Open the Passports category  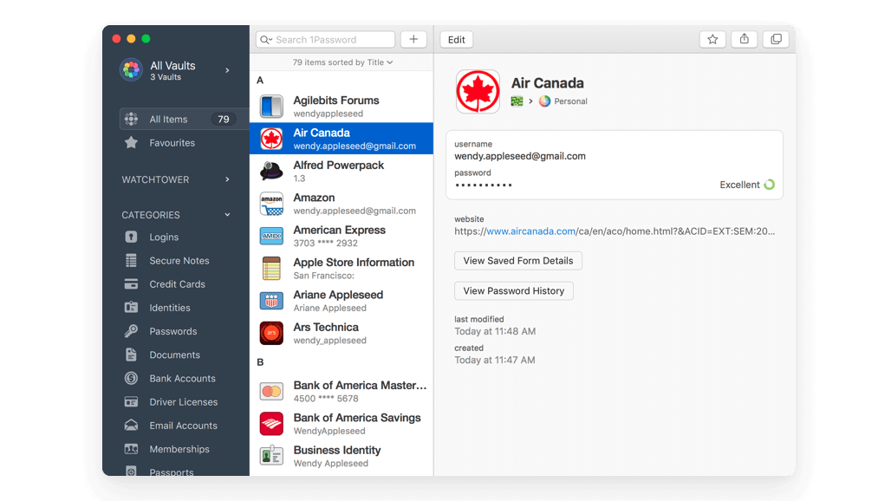point(176,472)
